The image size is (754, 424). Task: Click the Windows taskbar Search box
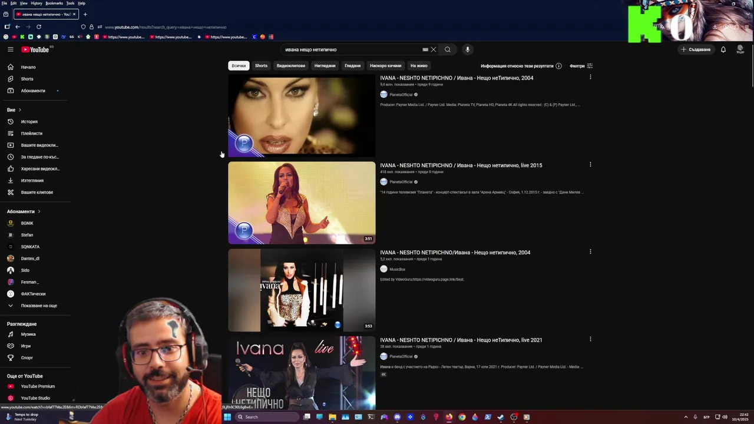click(x=268, y=417)
